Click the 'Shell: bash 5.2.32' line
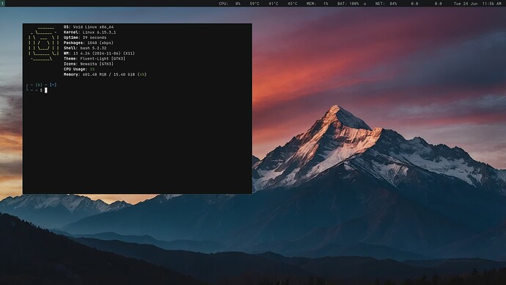The width and height of the screenshot is (506, 285). [85, 48]
